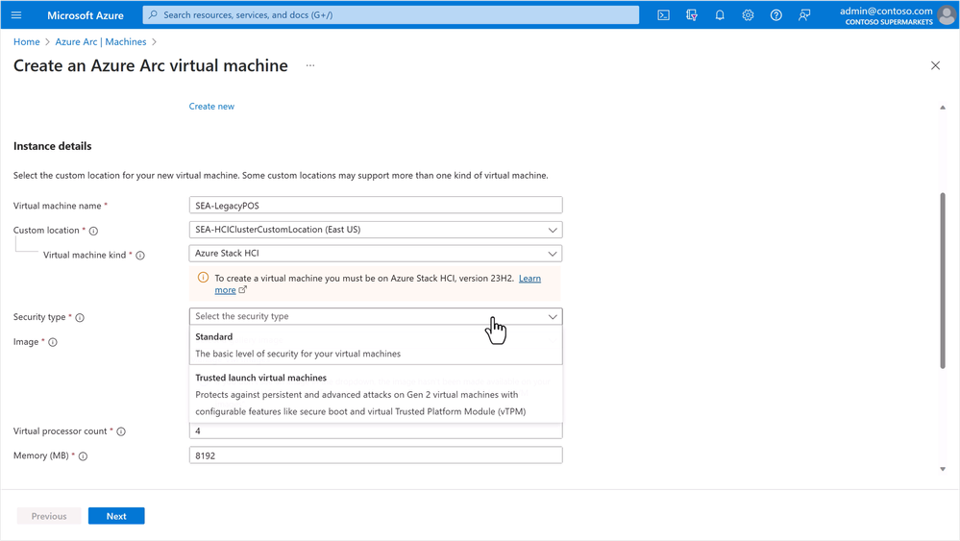Image resolution: width=960 pixels, height=541 pixels.
Task: Click the Create new link
Action: pos(211,107)
